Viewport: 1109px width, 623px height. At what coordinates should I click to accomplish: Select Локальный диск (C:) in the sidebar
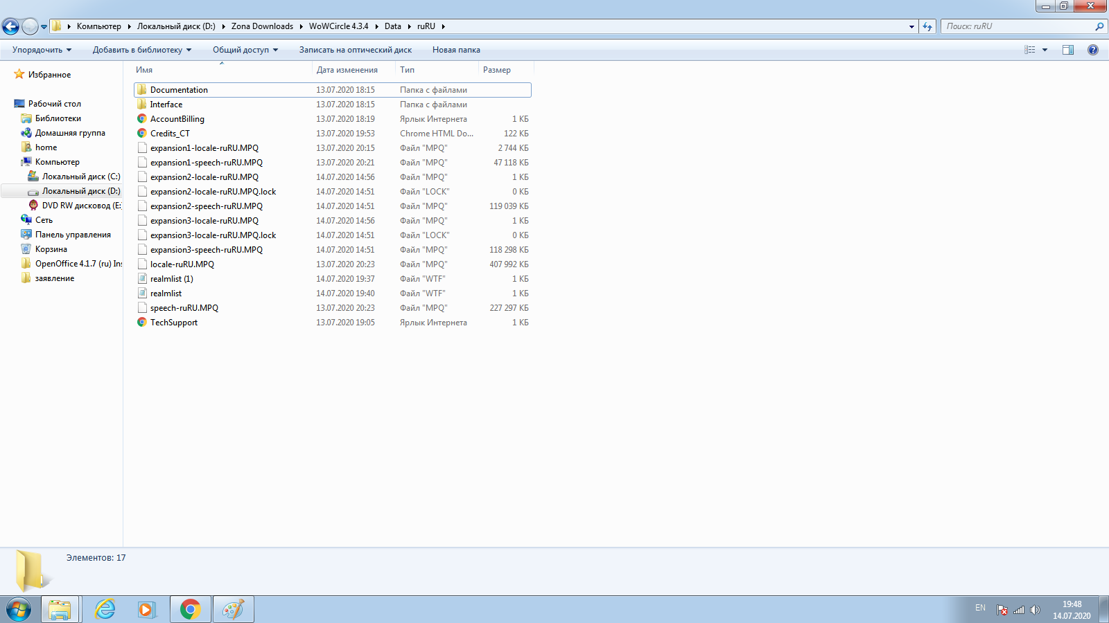coord(80,177)
